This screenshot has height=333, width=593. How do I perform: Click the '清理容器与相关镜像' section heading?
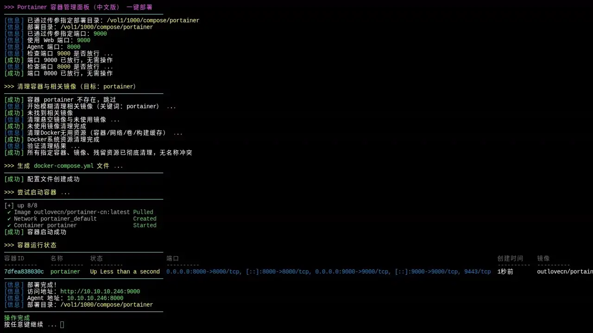click(x=70, y=87)
